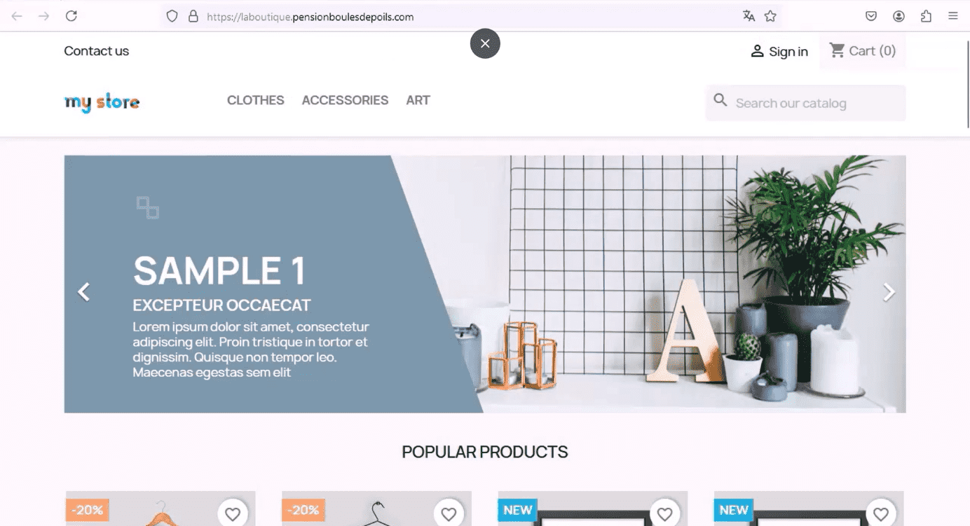Open the ACCESSORIES menu category
Viewport: 970px width, 526px height.
345,100
